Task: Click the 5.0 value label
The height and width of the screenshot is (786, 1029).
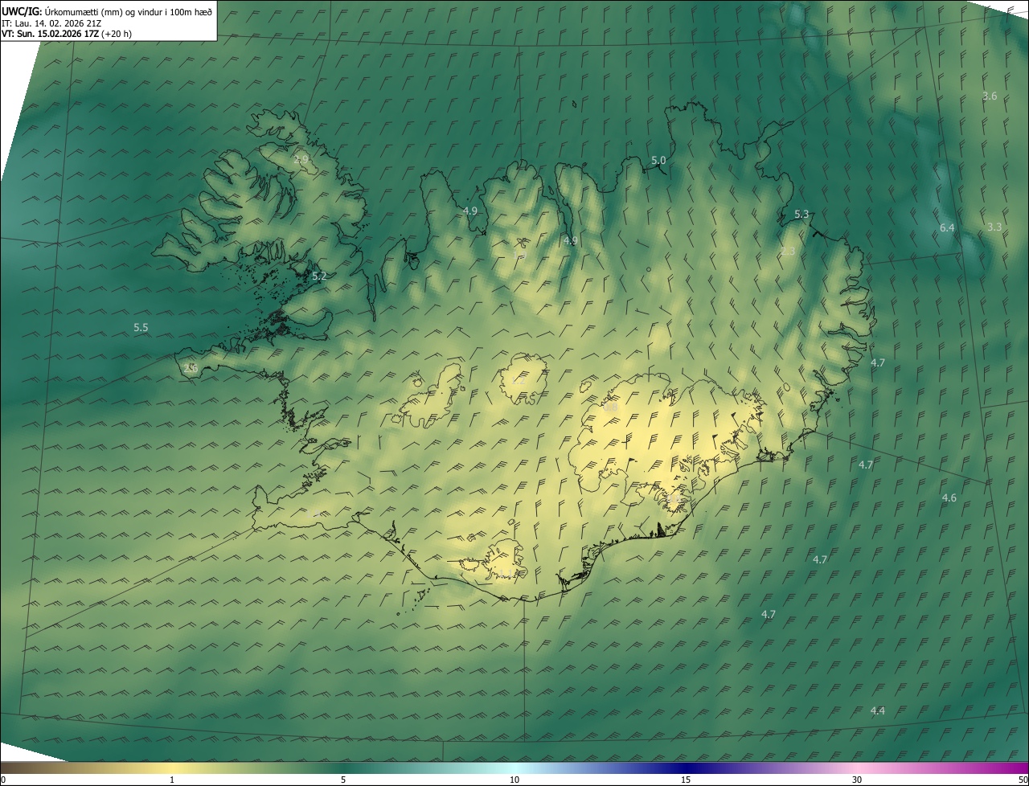Action: pyautogui.click(x=658, y=161)
